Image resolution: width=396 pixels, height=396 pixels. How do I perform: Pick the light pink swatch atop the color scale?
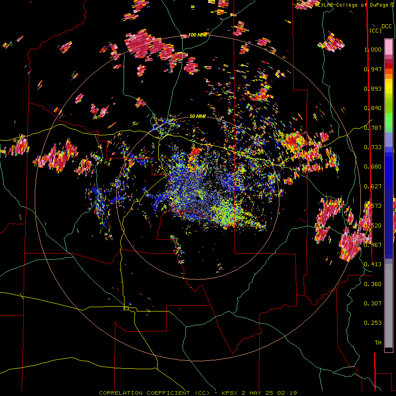point(389,47)
